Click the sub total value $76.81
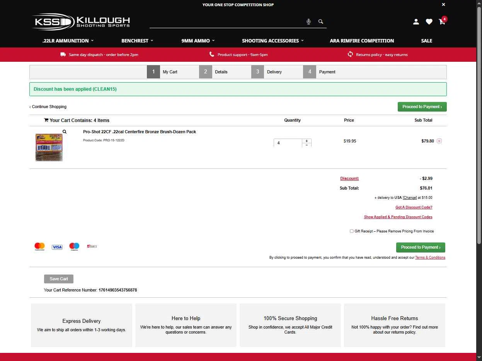This screenshot has height=361, width=482. pos(426,188)
